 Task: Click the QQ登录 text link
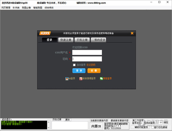point(72,78)
